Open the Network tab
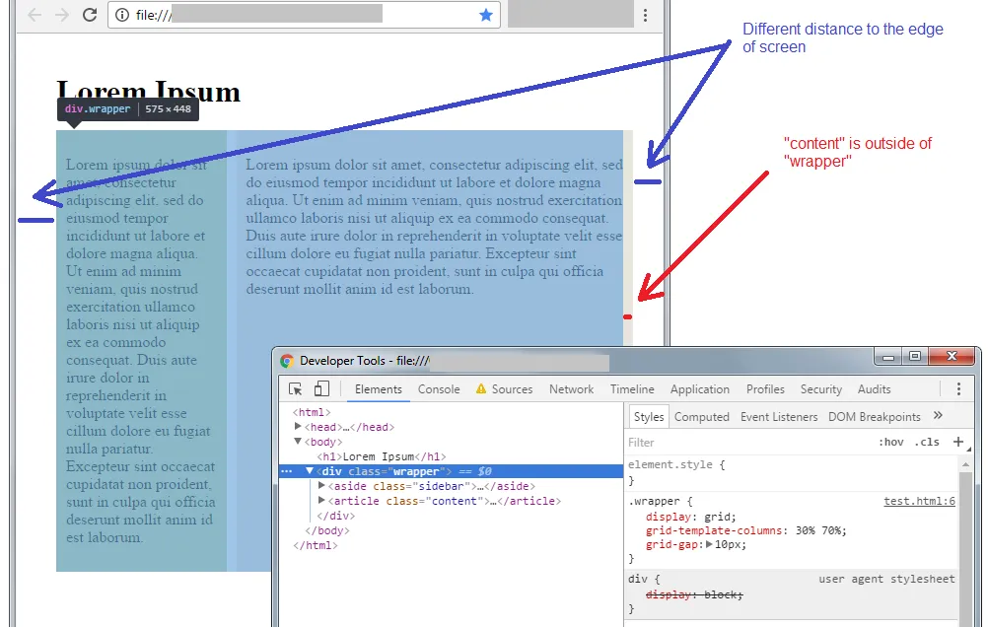This screenshot has height=627, width=988. point(572,389)
